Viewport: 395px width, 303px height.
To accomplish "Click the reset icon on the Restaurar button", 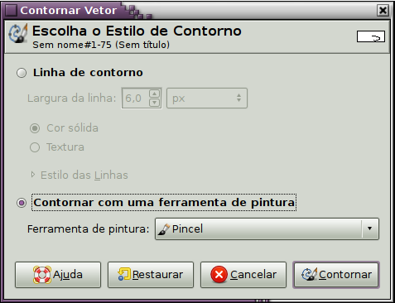I will [124, 274].
